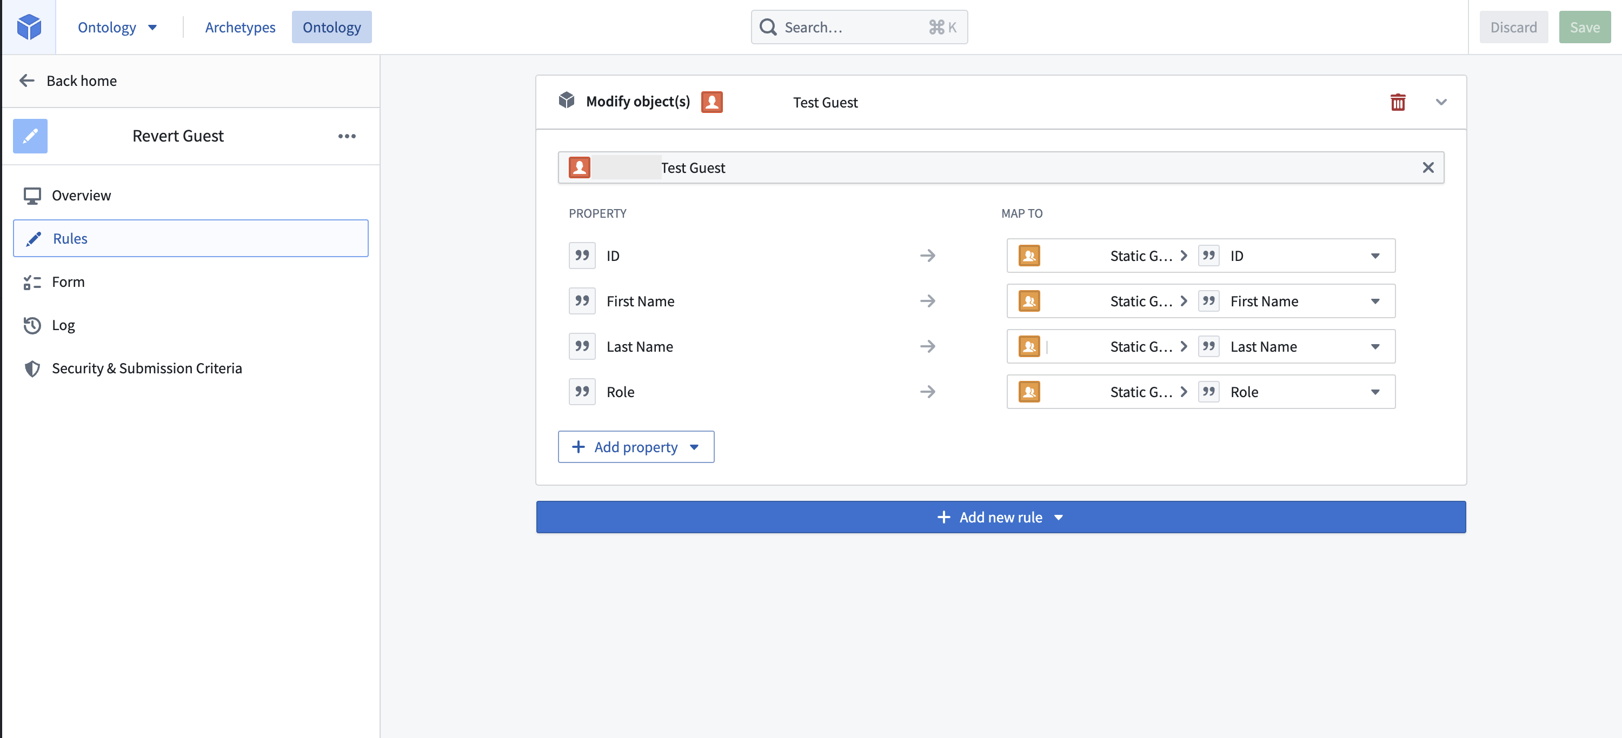Click the orange Static Guest icon in Role mapping
This screenshot has height=738, width=1622.
coord(1029,392)
